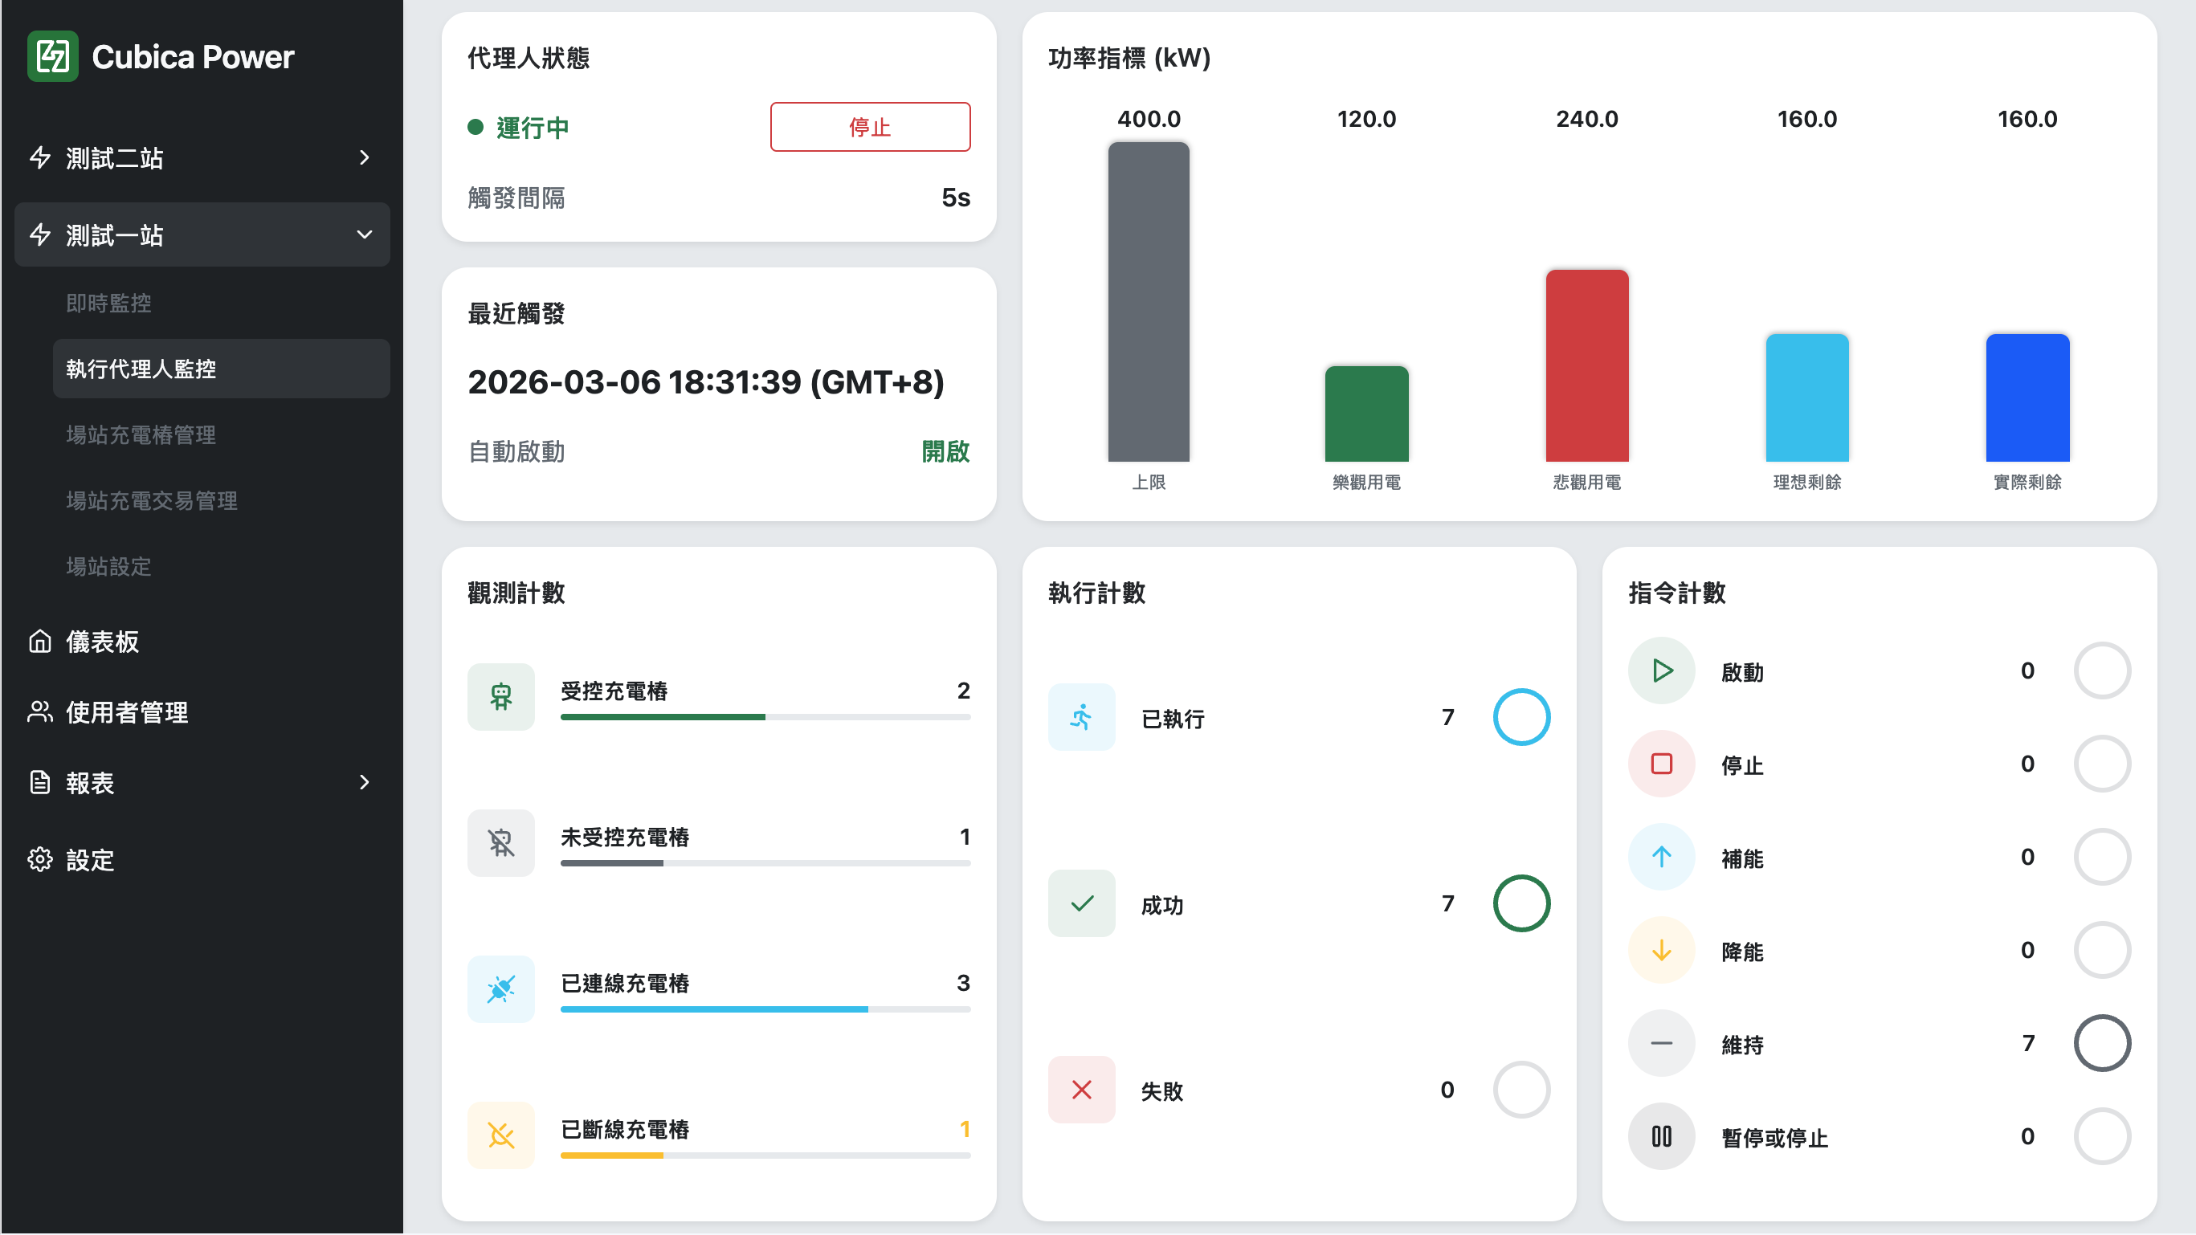The height and width of the screenshot is (1235, 2196).
Task: Click the circle indicator next to 維持
Action: click(x=2101, y=1042)
